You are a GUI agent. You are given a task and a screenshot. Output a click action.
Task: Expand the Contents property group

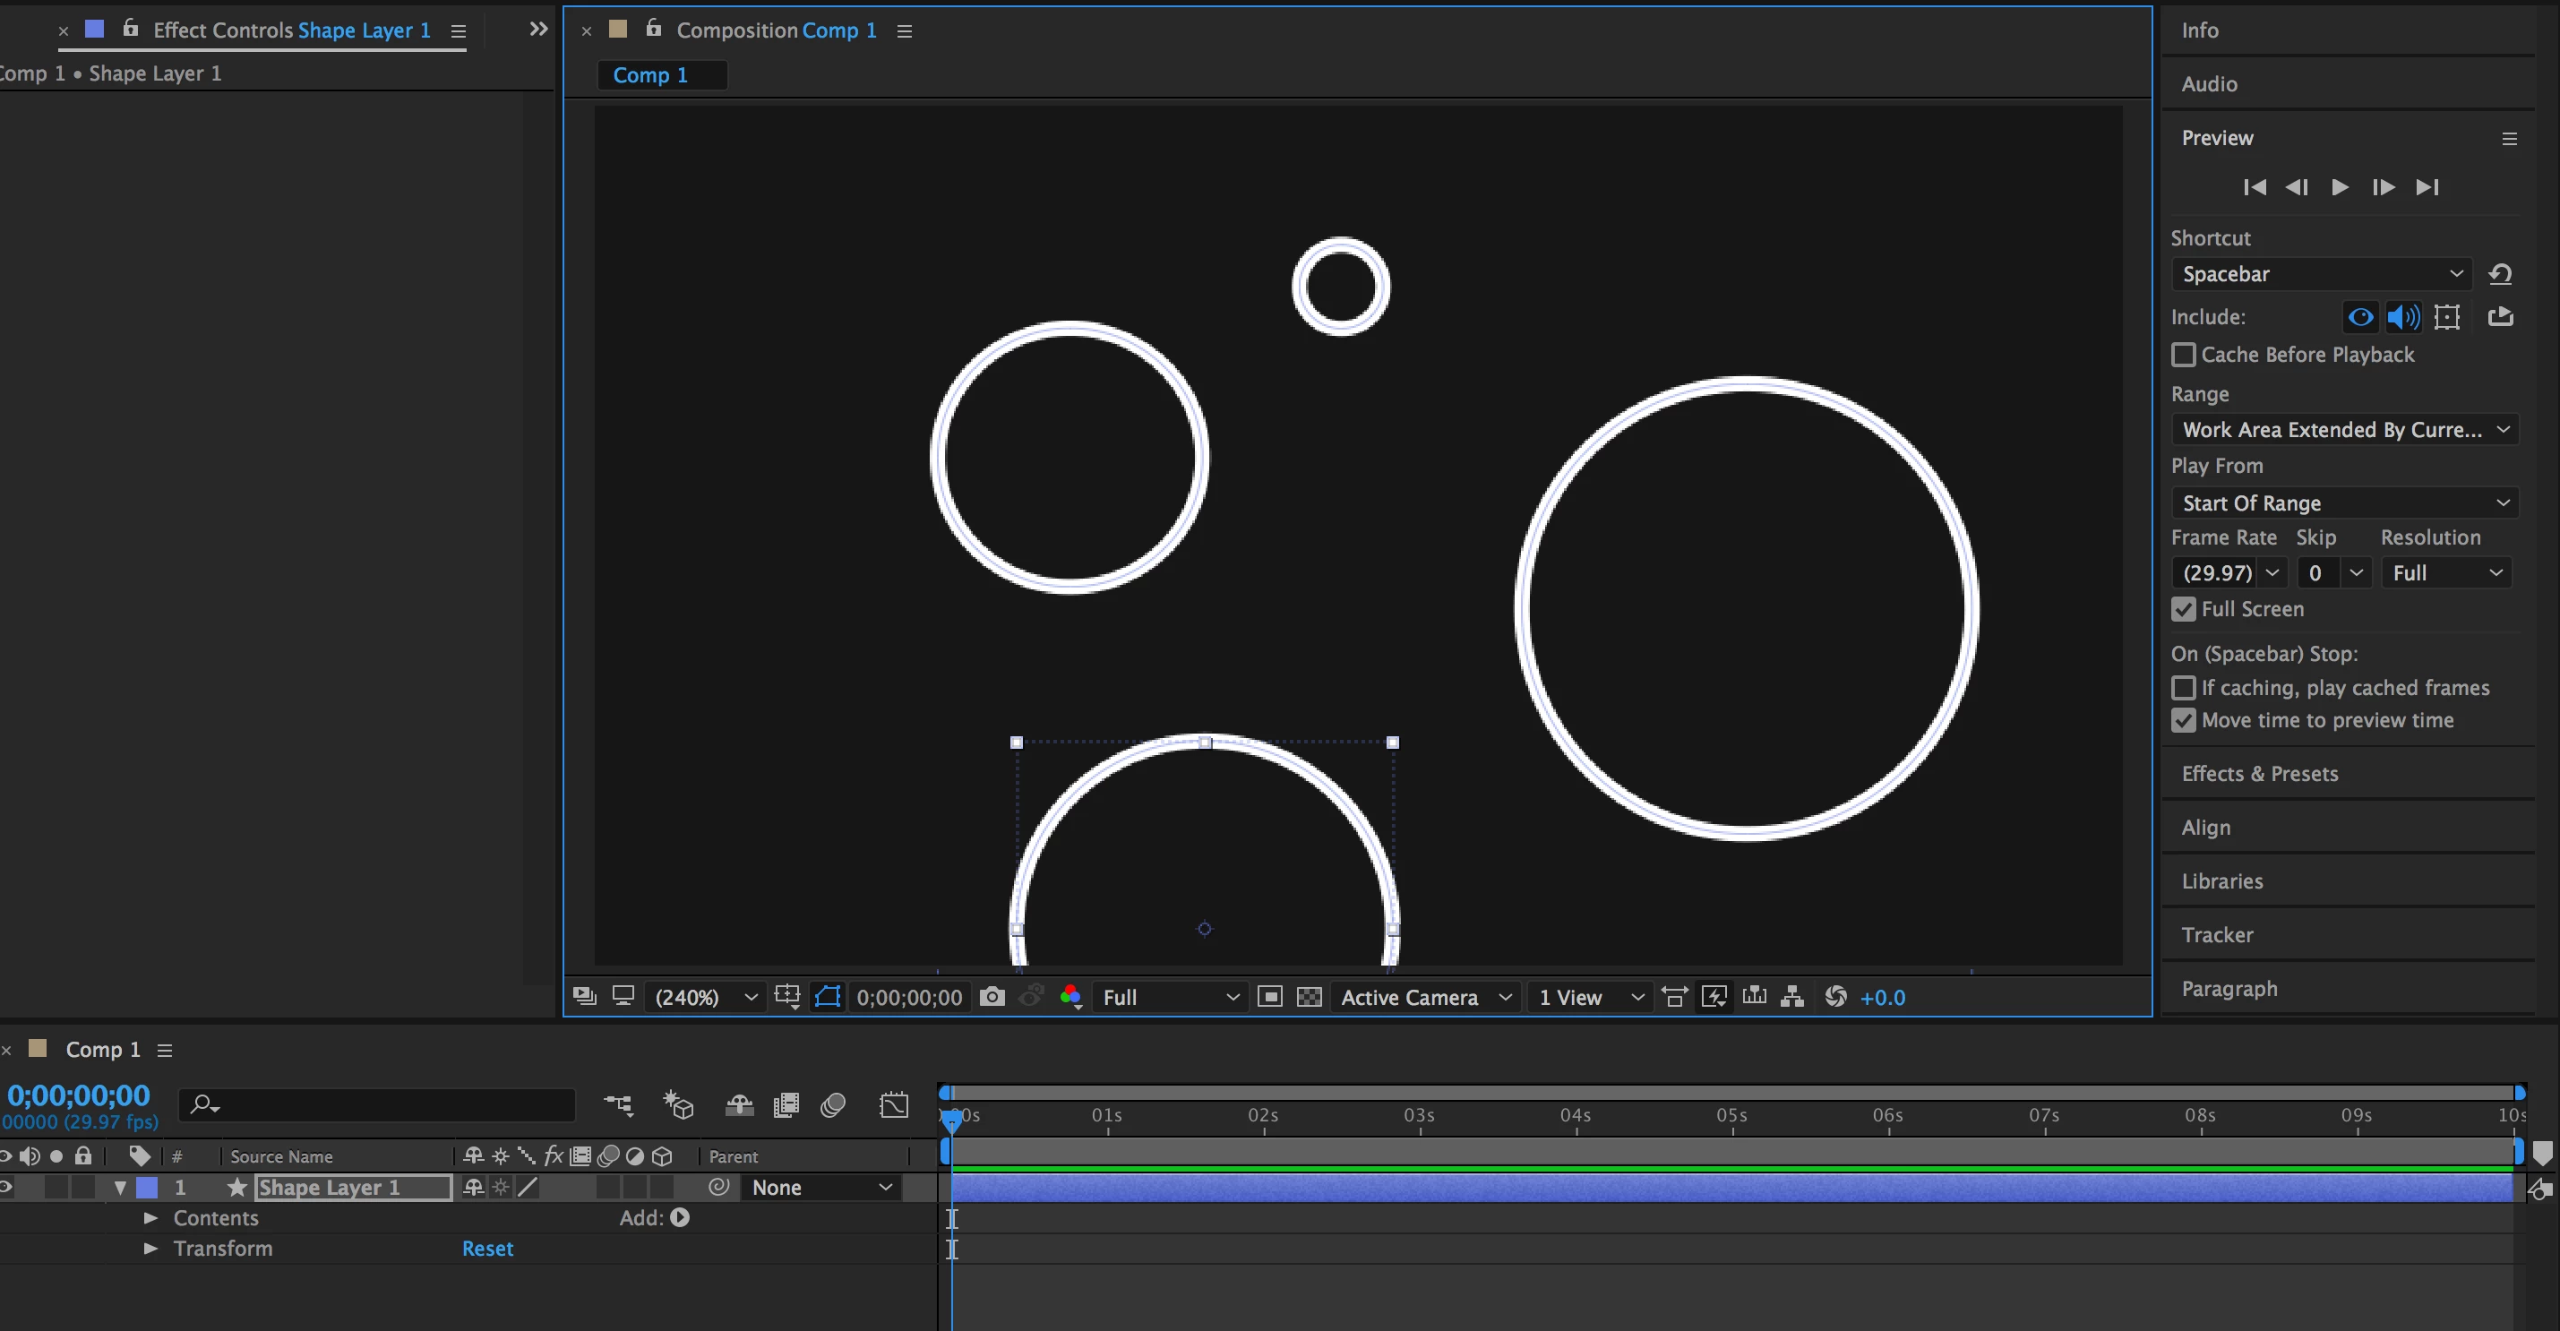[151, 1219]
